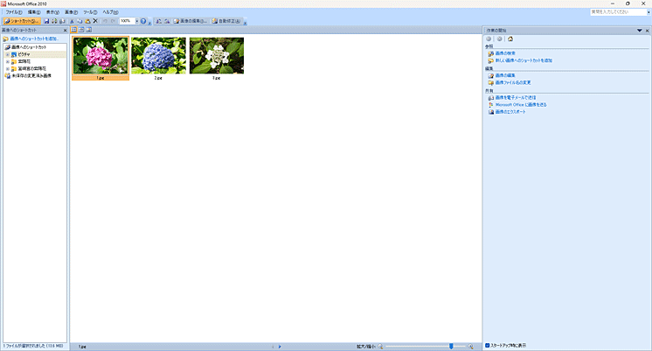Open the ツール(T) menu
This screenshot has width=652, height=351.
[89, 11]
